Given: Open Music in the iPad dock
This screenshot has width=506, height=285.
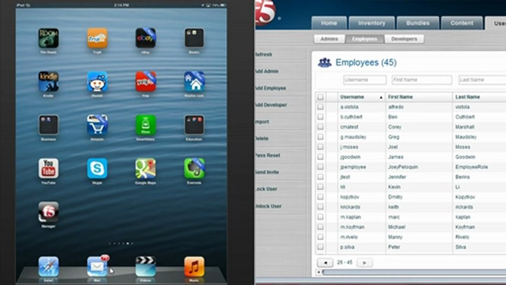Looking at the screenshot, I should 194,267.
